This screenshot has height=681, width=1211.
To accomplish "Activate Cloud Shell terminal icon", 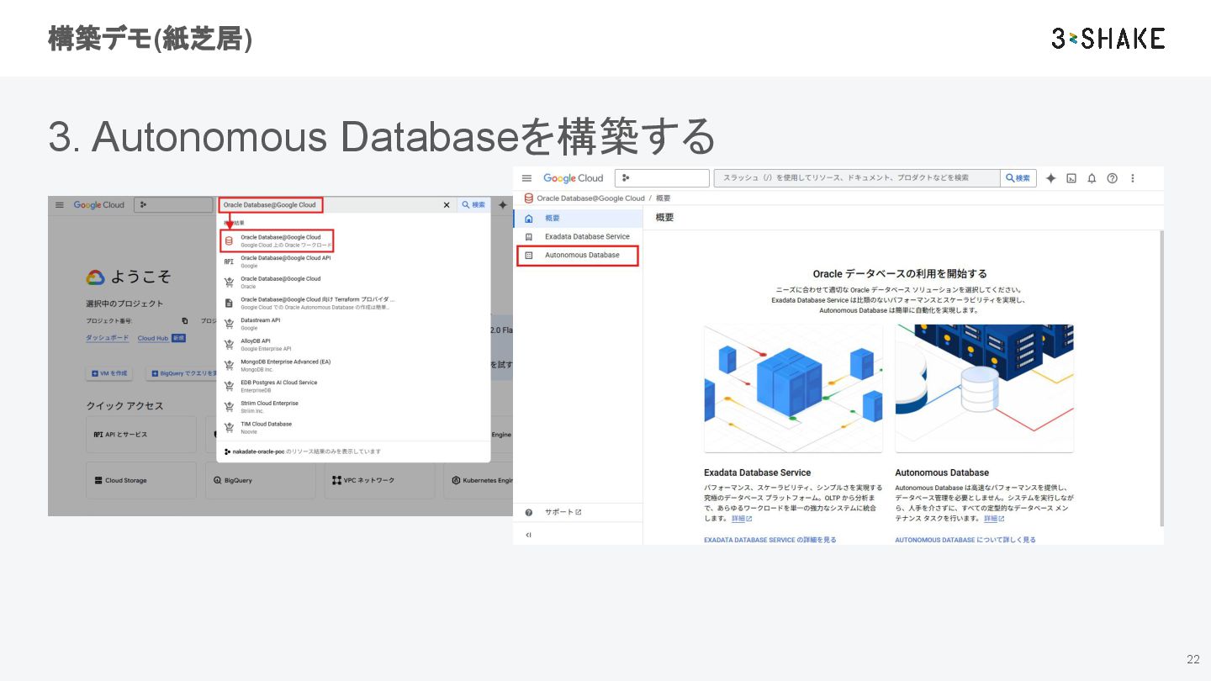I will pyautogui.click(x=1071, y=178).
